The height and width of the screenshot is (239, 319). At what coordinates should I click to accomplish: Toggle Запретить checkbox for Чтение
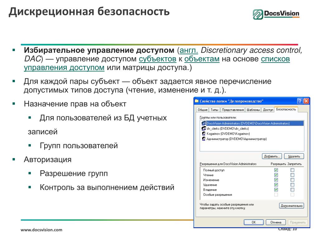[292, 175]
